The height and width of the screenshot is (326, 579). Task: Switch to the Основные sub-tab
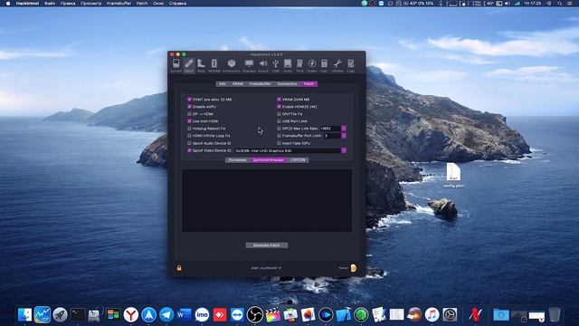[x=237, y=160]
